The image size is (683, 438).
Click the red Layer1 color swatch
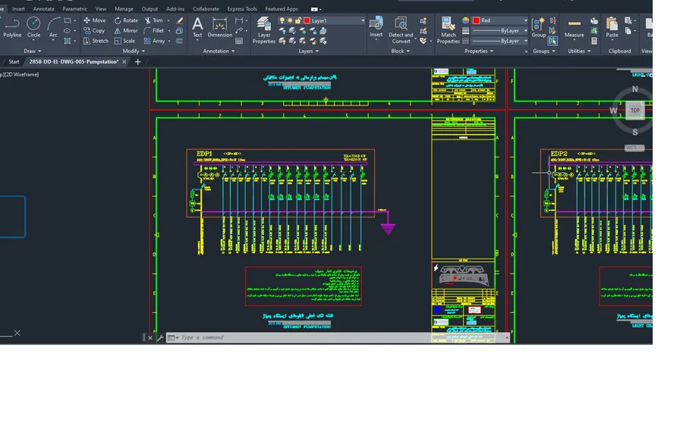[307, 20]
